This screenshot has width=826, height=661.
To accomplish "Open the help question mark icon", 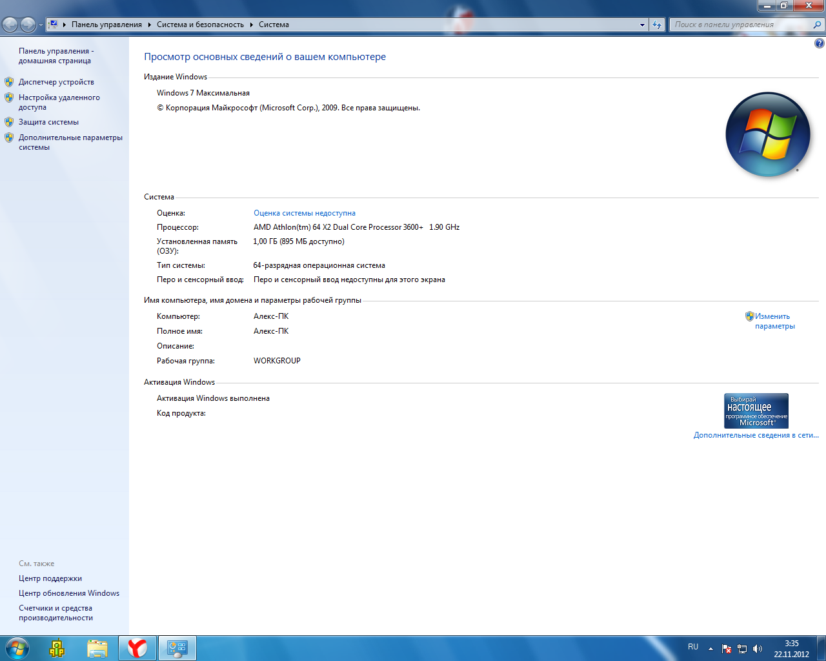I will (x=819, y=44).
